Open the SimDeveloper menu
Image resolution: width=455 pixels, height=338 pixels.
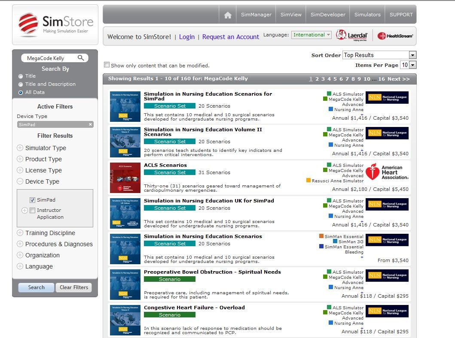point(328,15)
